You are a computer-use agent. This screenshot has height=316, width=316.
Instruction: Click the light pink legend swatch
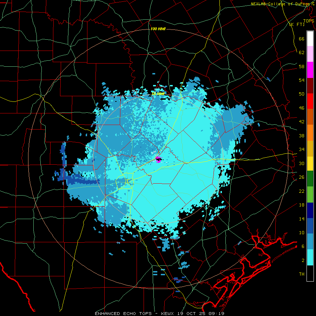click(x=310, y=54)
